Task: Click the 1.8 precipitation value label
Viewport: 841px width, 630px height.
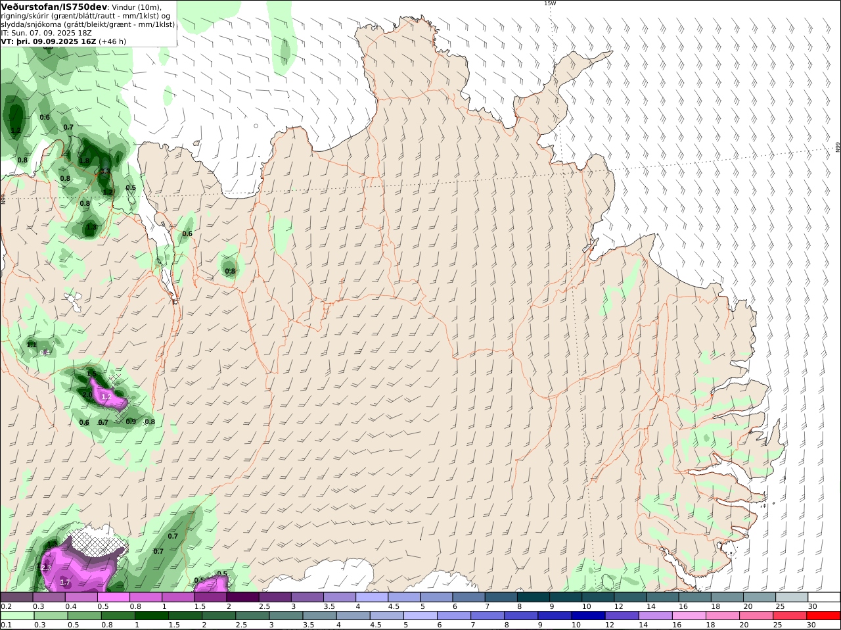Action: [x=84, y=160]
